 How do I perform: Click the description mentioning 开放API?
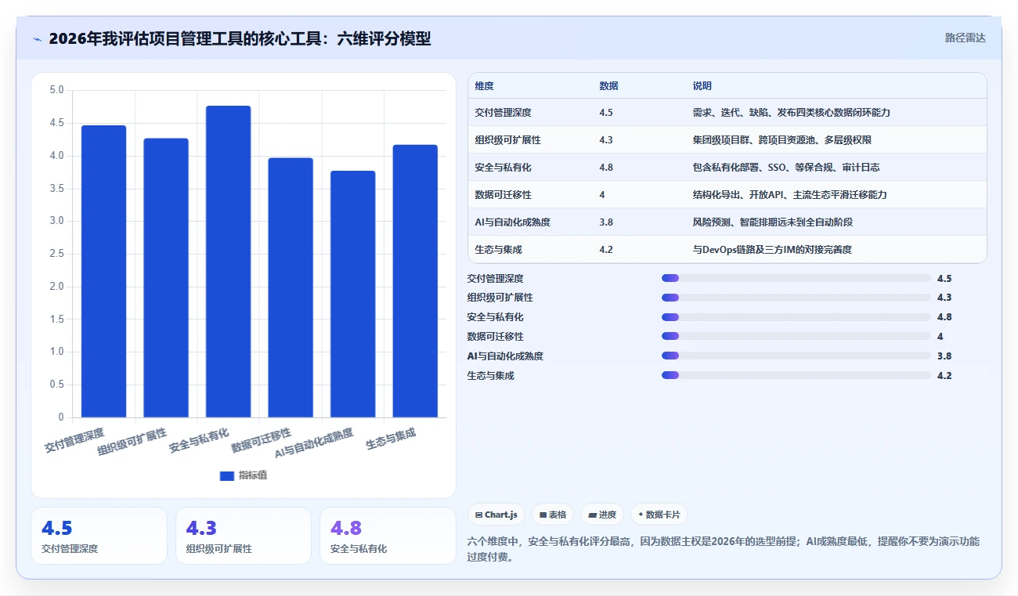(x=789, y=195)
